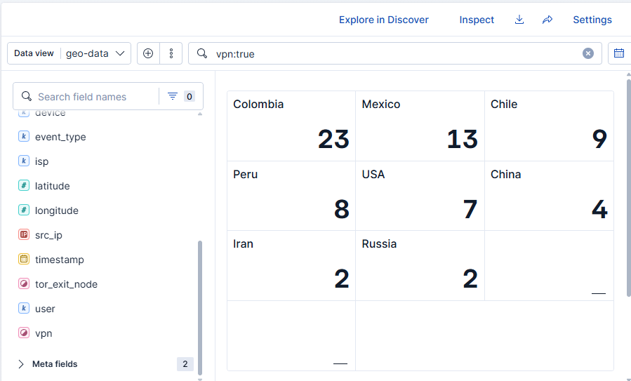631x381 pixels.
Task: Click the USA metric tile
Action: pos(420,196)
